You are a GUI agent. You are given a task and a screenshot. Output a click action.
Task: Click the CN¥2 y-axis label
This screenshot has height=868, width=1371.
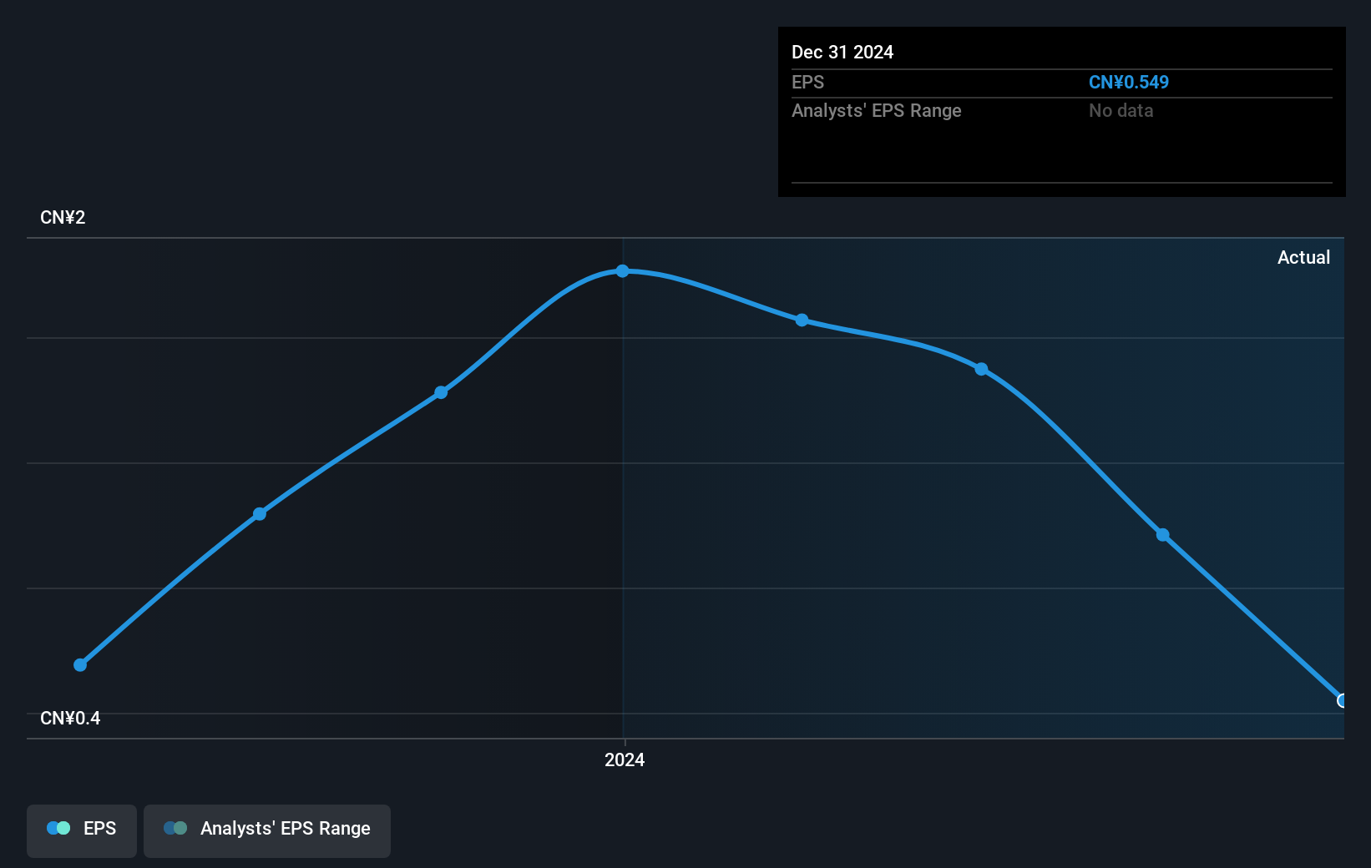point(63,218)
